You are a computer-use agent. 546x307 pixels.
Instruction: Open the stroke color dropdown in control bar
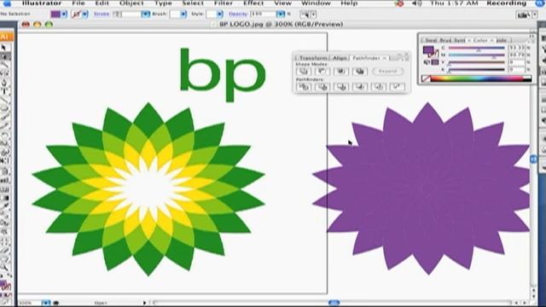(x=84, y=14)
